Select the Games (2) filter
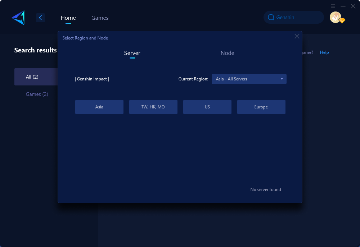360x247 pixels. click(37, 94)
